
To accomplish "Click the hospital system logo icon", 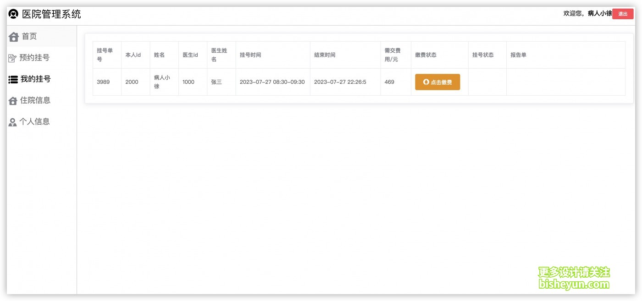I will [x=14, y=14].
